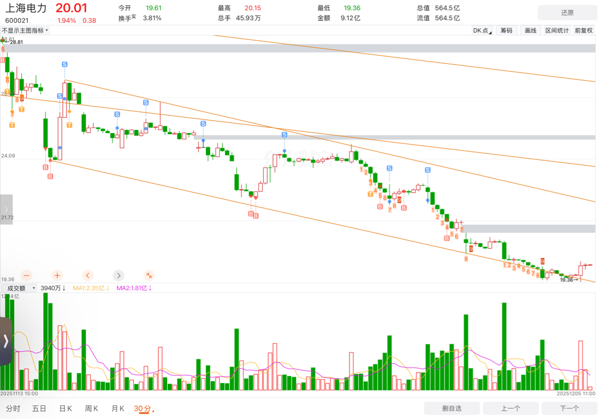
Task: Click MA1:2.35亿 indicator label
Action: [91, 288]
